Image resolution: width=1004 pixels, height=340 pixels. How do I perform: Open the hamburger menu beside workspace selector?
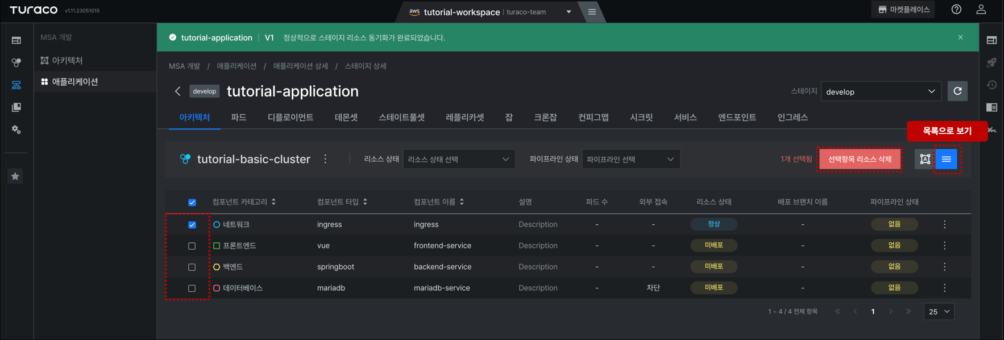(592, 12)
